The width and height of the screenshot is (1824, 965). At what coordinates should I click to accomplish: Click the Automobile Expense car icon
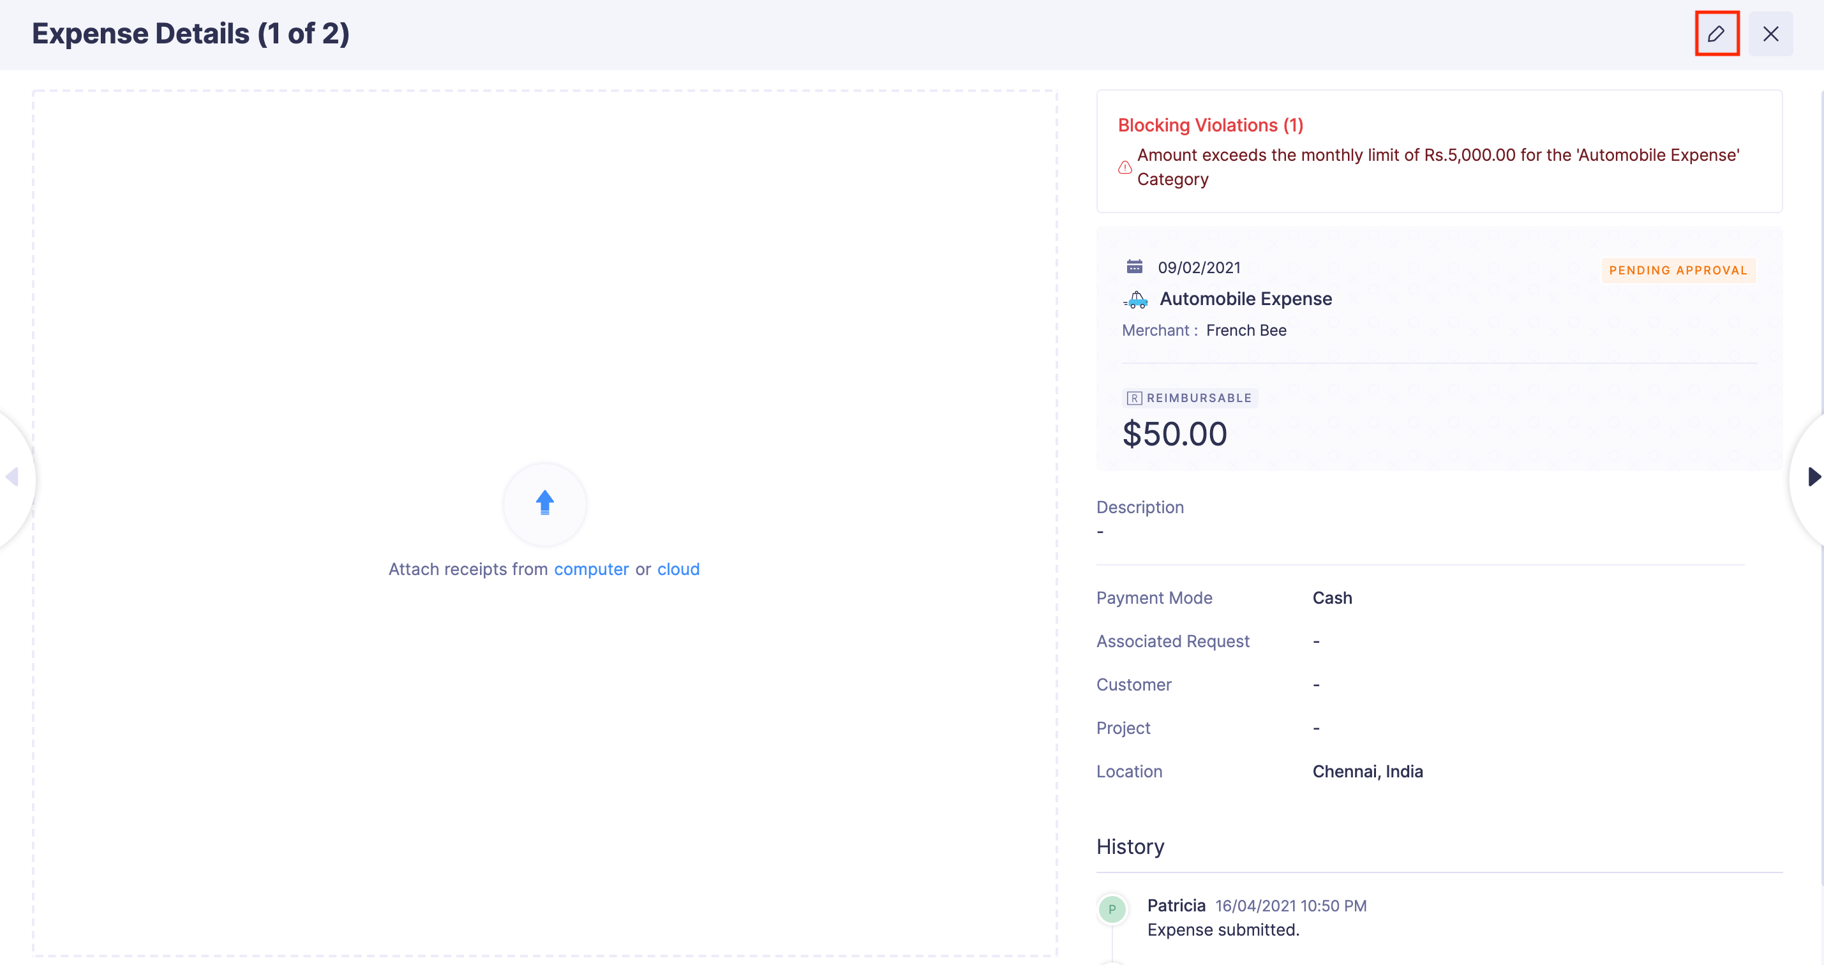point(1137,299)
